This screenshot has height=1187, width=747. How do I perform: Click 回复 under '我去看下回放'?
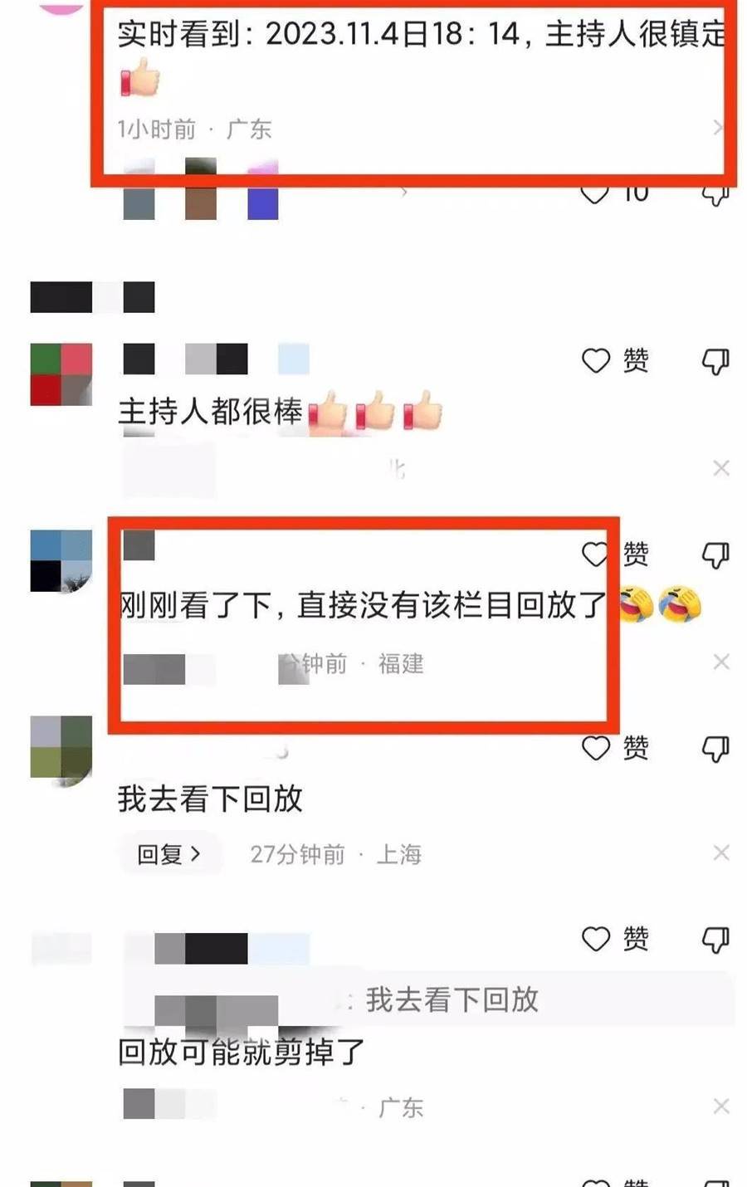[169, 854]
